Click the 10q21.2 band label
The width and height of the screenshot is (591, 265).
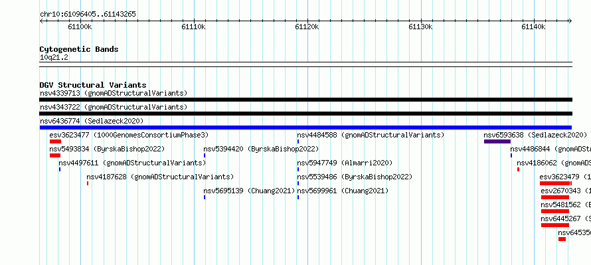coord(54,58)
